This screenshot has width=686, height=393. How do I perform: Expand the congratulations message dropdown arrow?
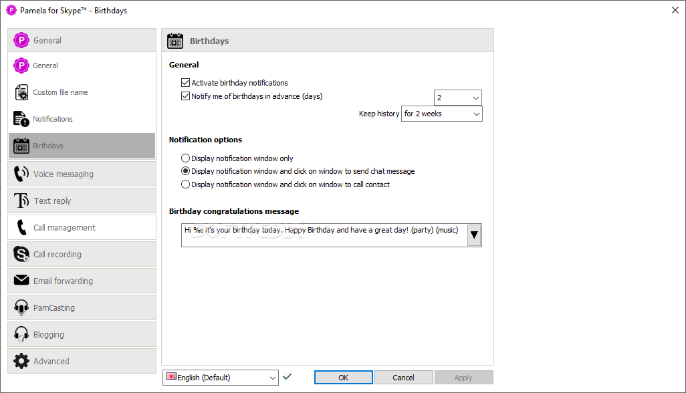pos(474,235)
